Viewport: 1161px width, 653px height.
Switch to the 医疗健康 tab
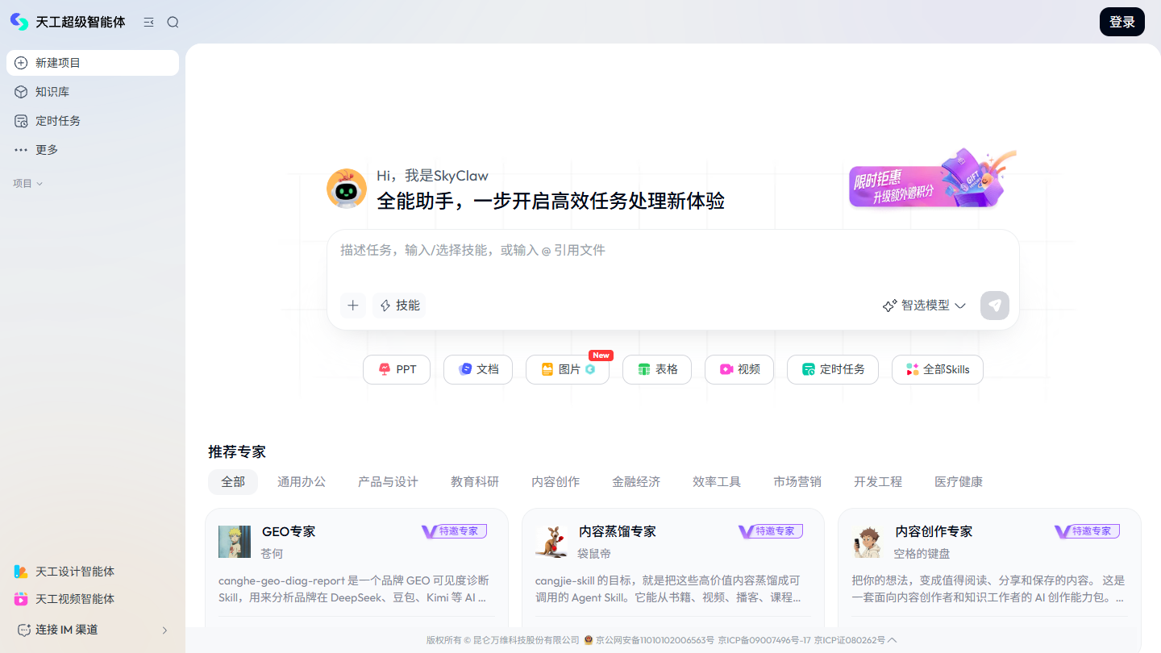coord(959,482)
